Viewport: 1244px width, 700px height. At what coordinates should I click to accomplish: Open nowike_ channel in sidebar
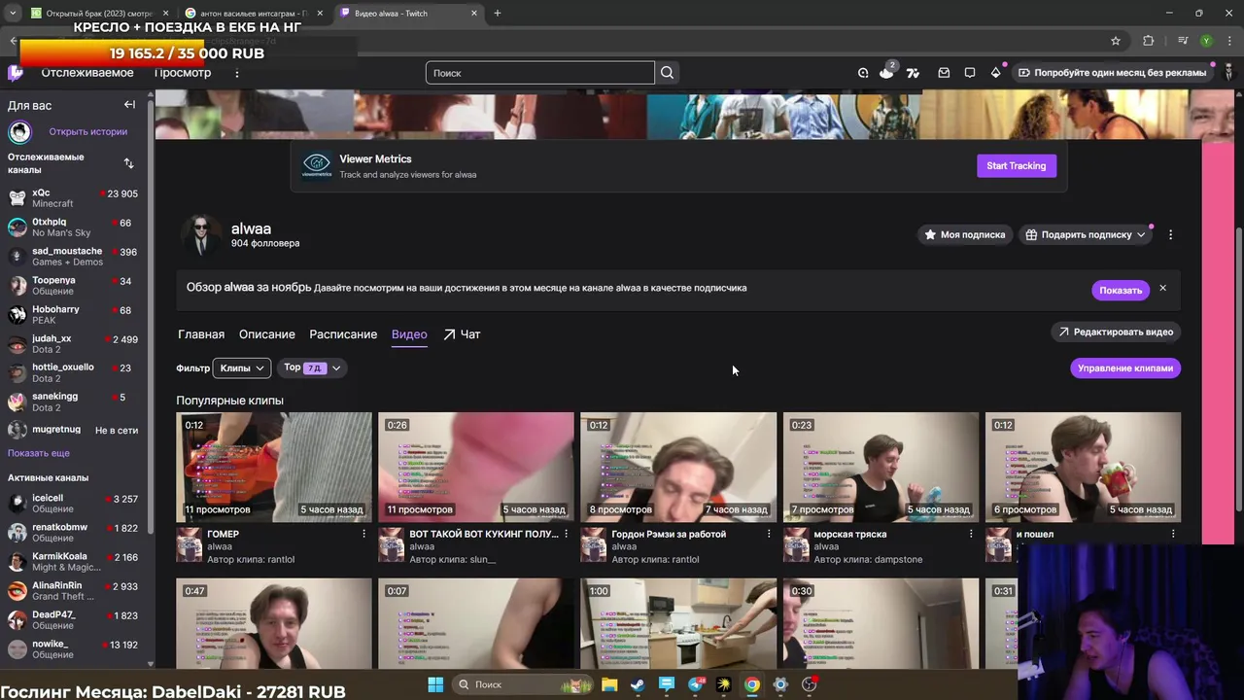73,649
